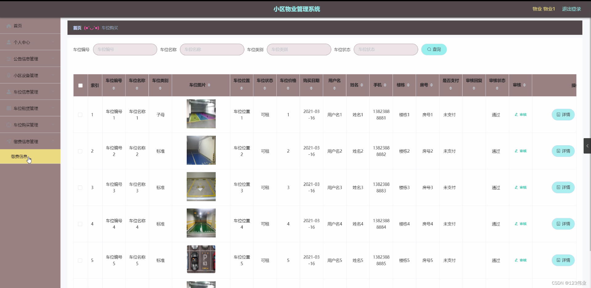The image size is (591, 288).
Task: Click the 小区设备管理 device icon
Action: [x=8, y=75]
